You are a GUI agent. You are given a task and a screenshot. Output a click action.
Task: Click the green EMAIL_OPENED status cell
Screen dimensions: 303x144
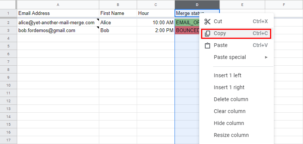coord(187,22)
